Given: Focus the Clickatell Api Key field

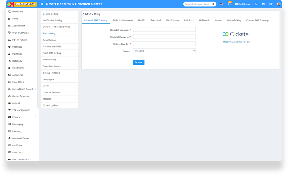Looking at the screenshot, I should [x=164, y=44].
